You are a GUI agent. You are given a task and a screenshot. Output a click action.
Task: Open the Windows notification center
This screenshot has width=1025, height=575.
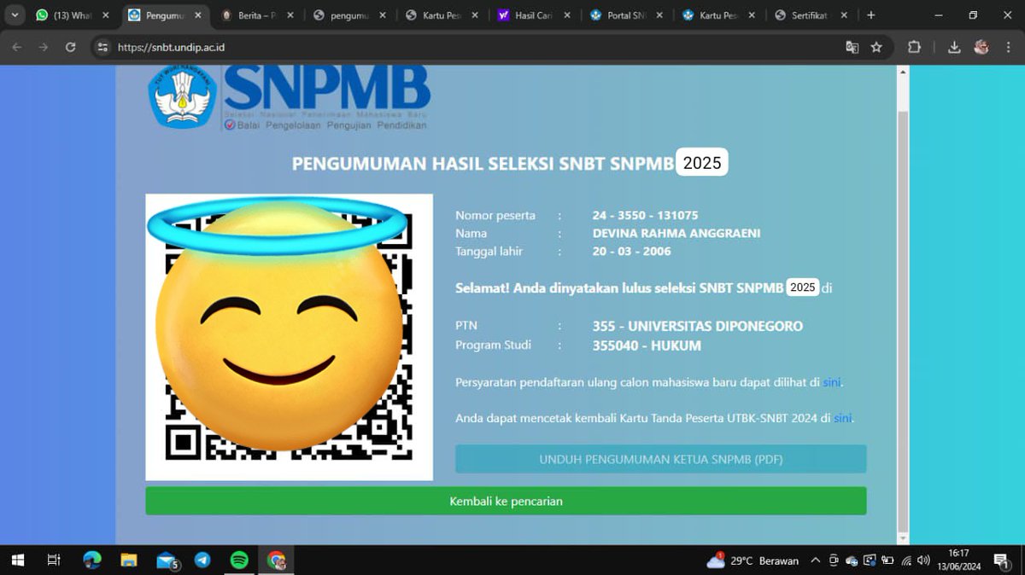(1001, 560)
